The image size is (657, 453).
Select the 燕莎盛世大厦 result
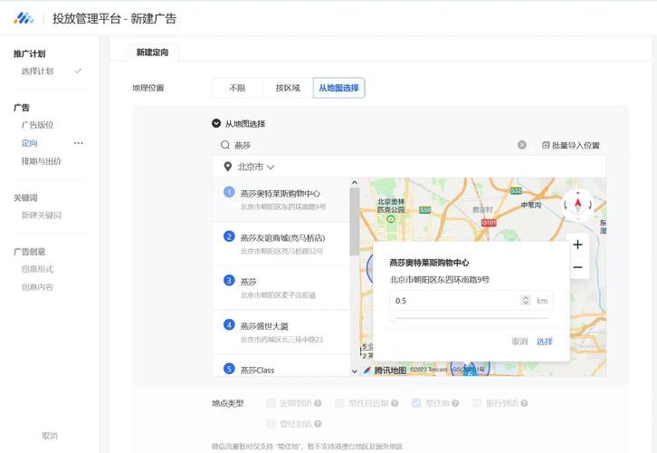coord(281,333)
